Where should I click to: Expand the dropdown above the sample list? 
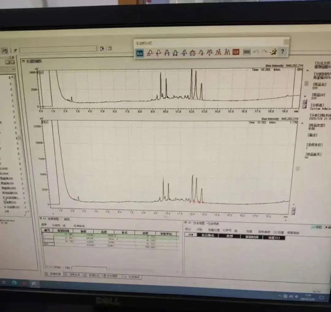(x=13, y=70)
